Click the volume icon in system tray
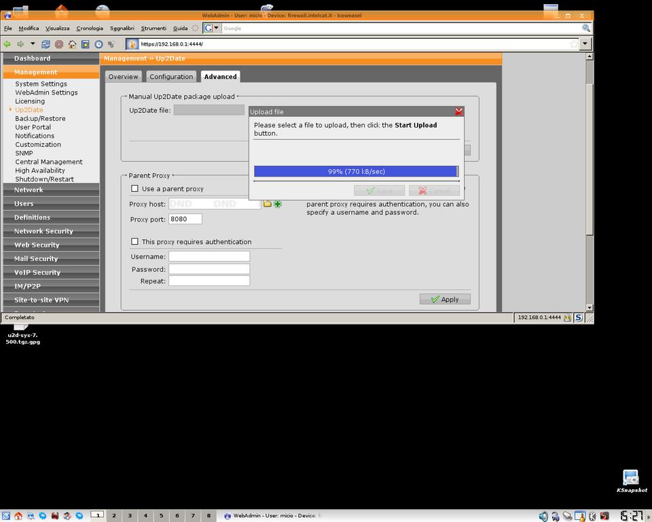This screenshot has height=522, width=652. click(x=543, y=517)
